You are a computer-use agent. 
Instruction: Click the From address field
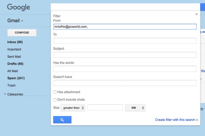coord(125,27)
